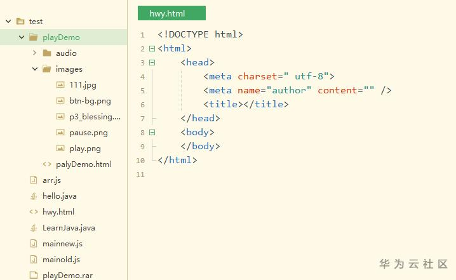
Task: Switch to the hwy.html editor tab
Action: click(x=171, y=13)
